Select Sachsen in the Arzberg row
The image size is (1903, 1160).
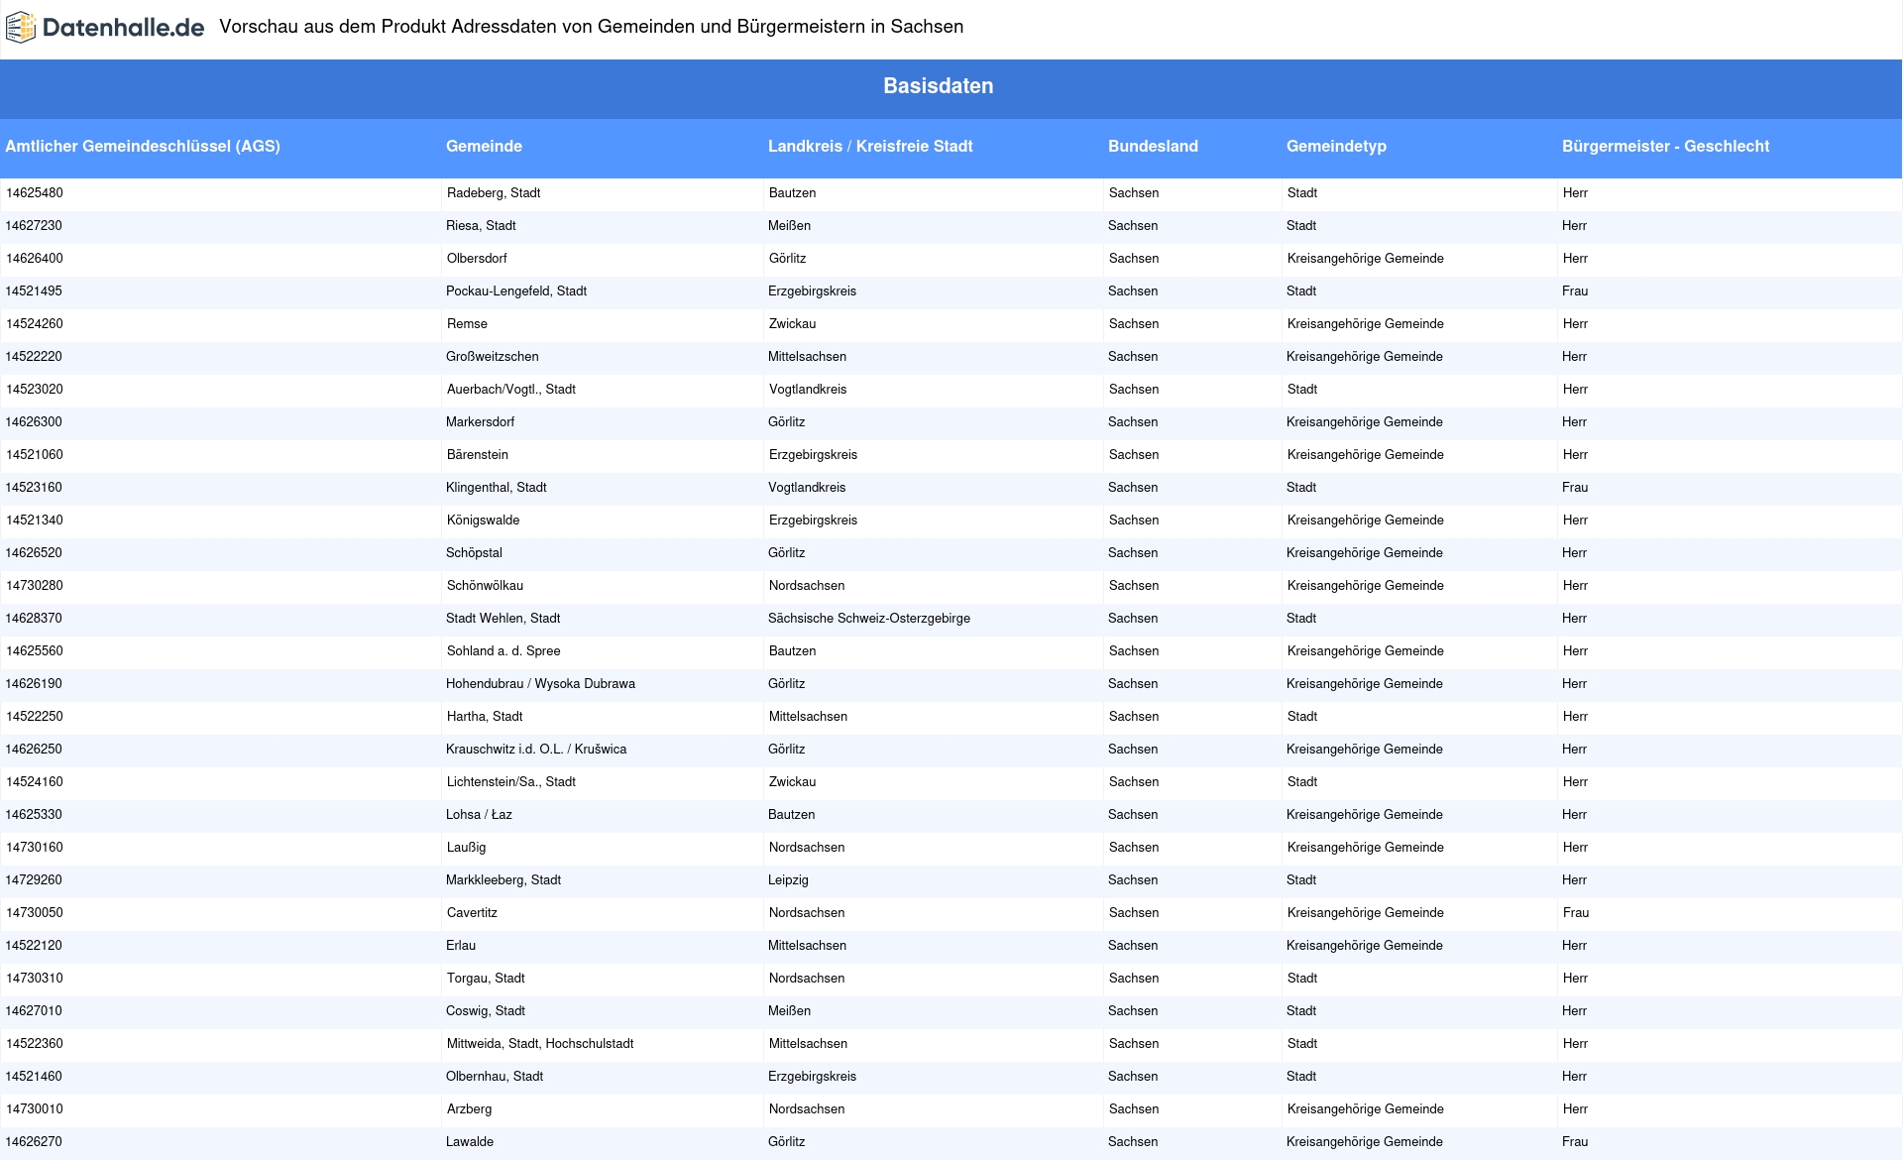[1134, 1109]
